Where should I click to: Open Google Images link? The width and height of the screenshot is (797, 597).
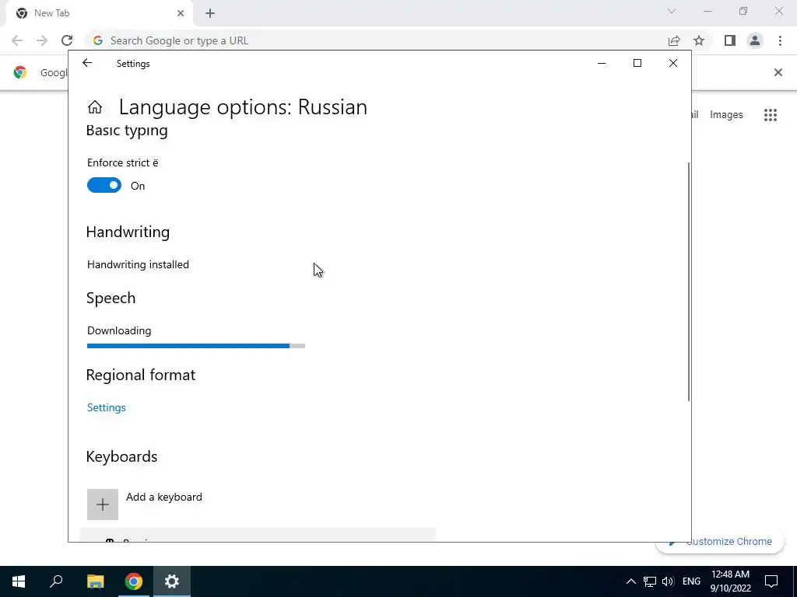(726, 115)
